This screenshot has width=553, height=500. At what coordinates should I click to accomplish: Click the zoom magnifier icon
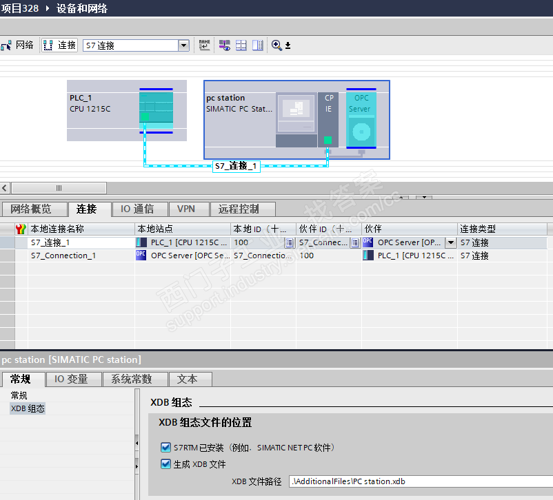[276, 45]
